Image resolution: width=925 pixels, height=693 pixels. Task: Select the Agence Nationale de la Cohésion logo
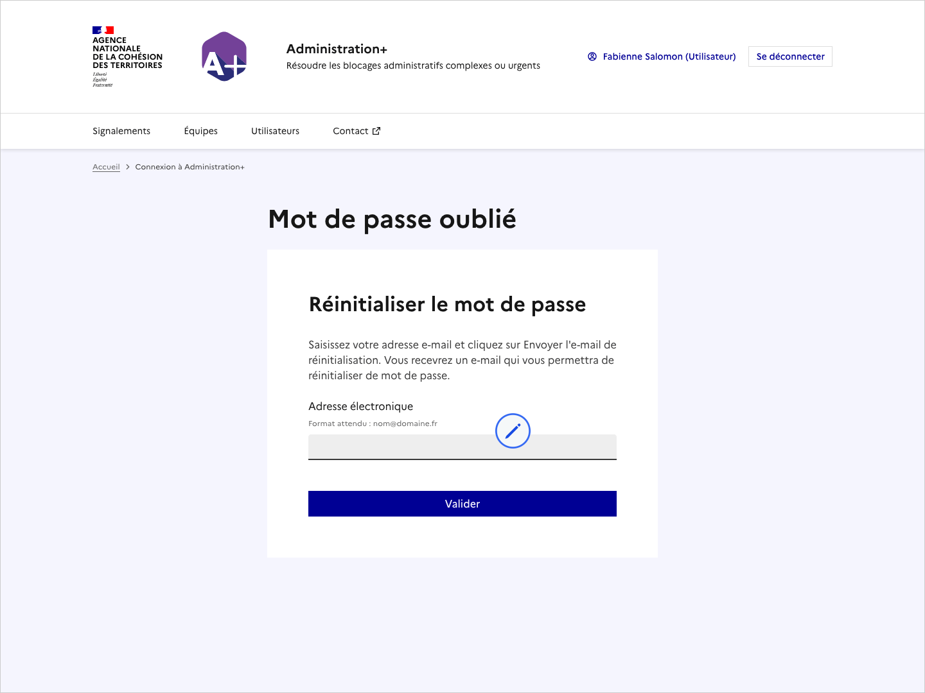point(127,56)
